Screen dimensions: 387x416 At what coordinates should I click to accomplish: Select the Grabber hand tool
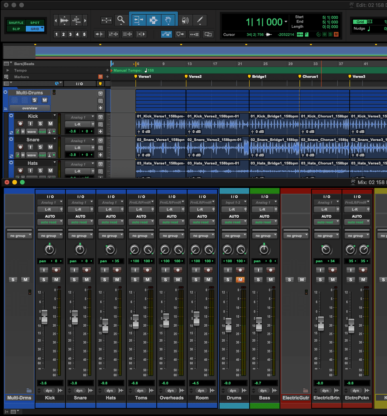pyautogui.click(x=169, y=20)
